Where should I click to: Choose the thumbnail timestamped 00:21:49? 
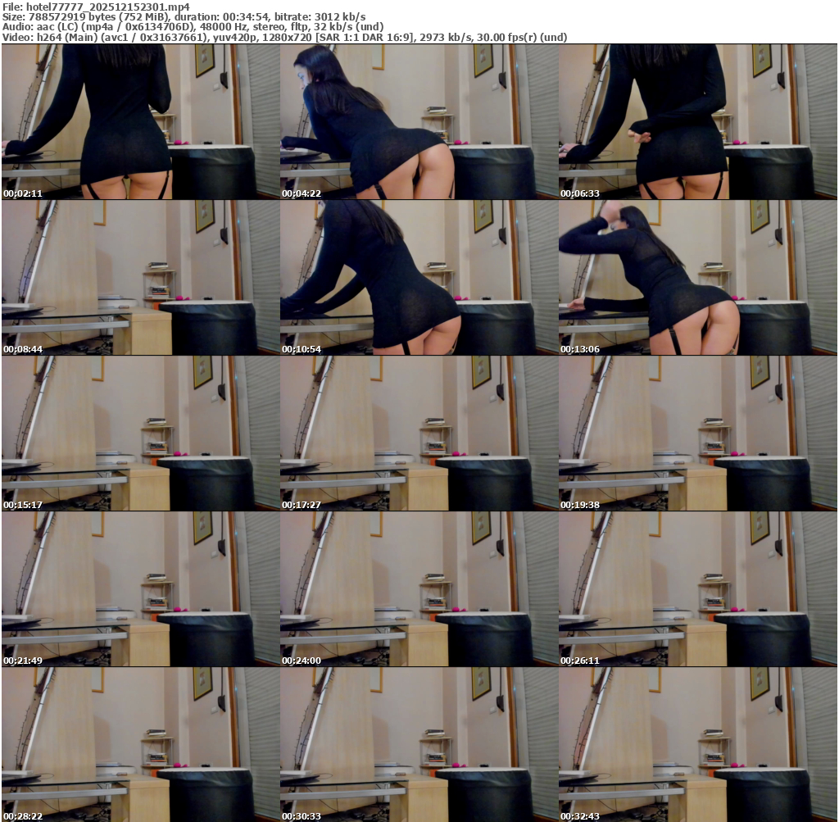point(140,588)
